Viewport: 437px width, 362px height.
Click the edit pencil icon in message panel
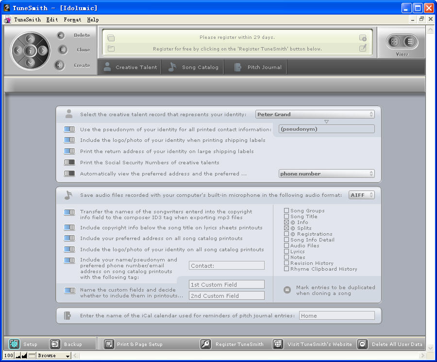(x=363, y=48)
